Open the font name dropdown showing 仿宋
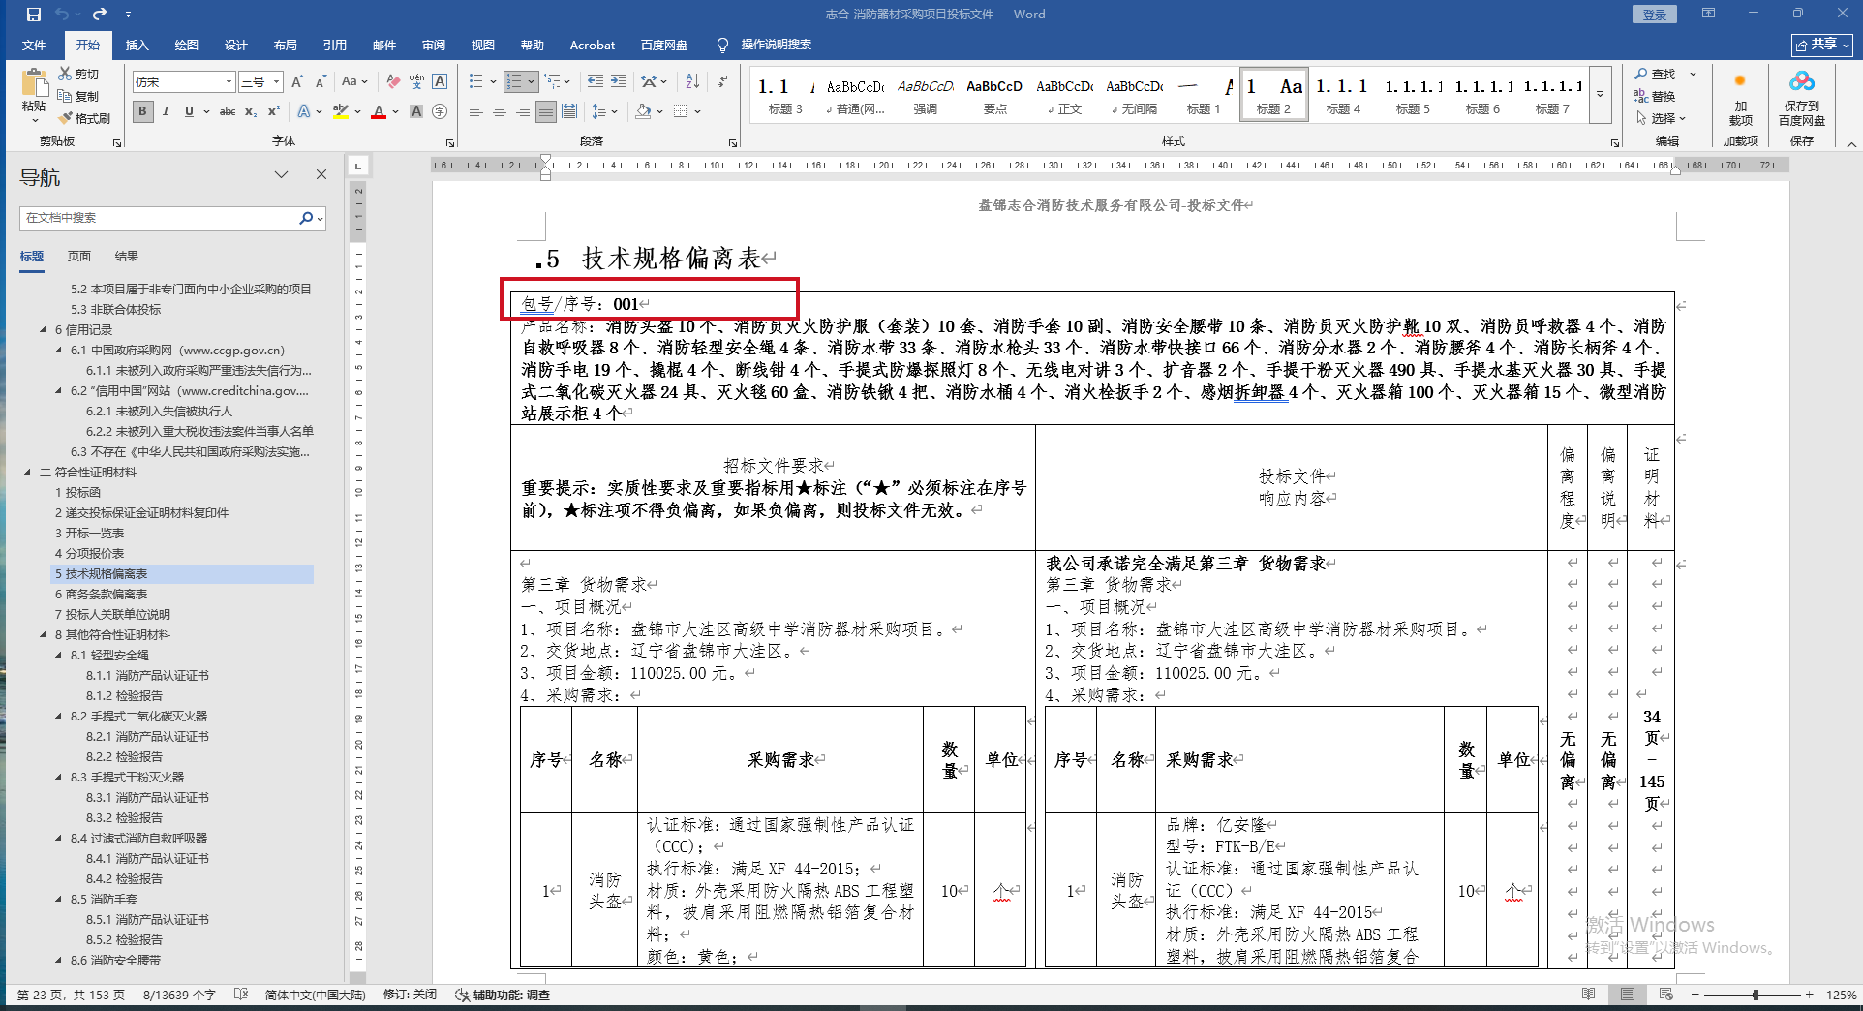This screenshot has height=1011, width=1863. coord(229,82)
